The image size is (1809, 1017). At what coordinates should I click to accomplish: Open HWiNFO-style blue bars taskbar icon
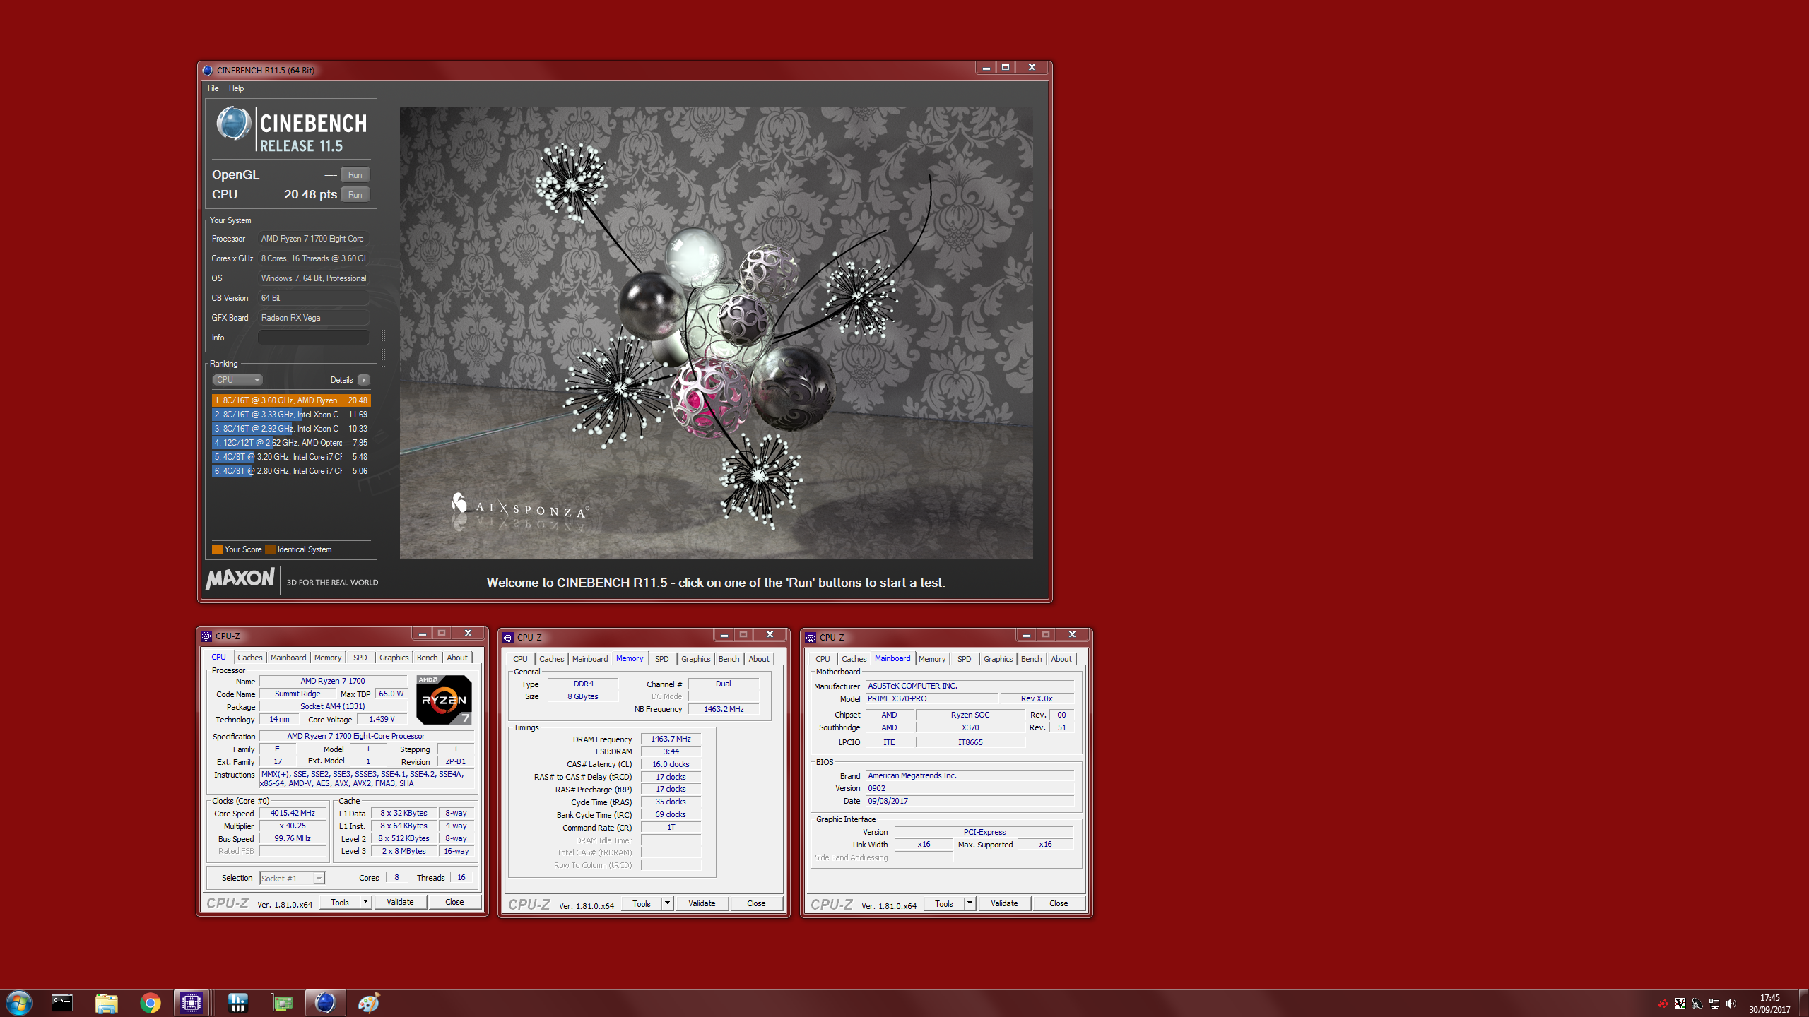pyautogui.click(x=238, y=1003)
